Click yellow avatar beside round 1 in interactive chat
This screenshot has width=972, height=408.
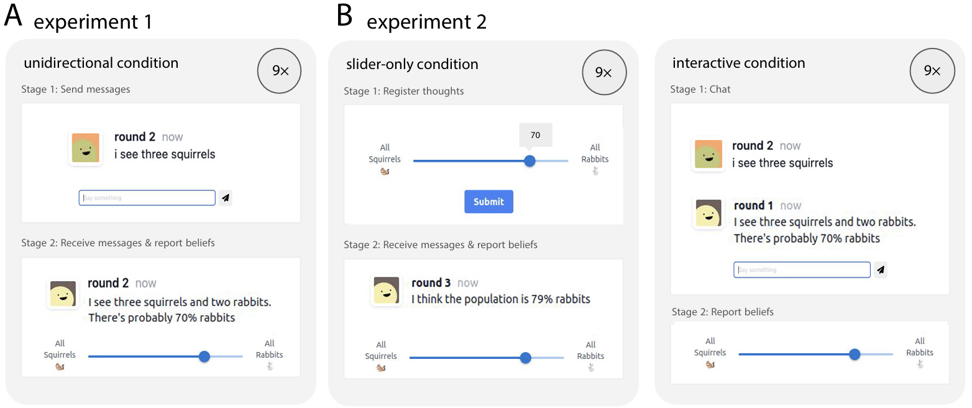708,213
